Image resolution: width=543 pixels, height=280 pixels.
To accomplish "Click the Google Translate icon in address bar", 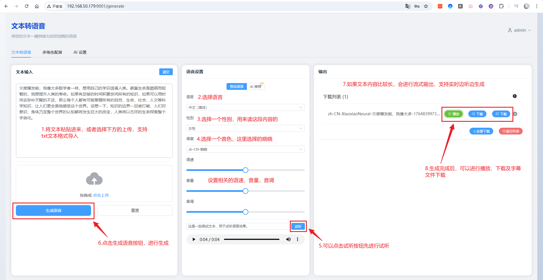I will click(408, 6).
